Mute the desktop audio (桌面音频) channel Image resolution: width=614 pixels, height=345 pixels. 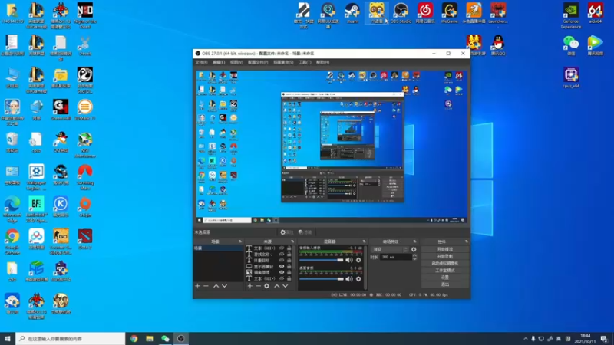pyautogui.click(x=349, y=279)
